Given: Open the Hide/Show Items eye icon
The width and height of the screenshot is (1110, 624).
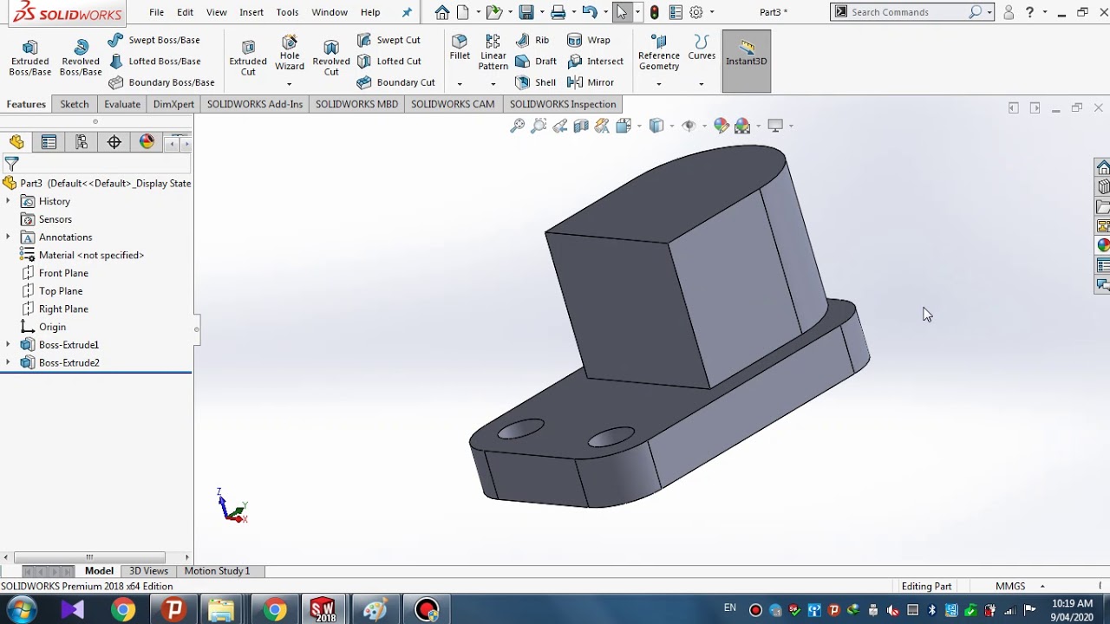Looking at the screenshot, I should (689, 126).
